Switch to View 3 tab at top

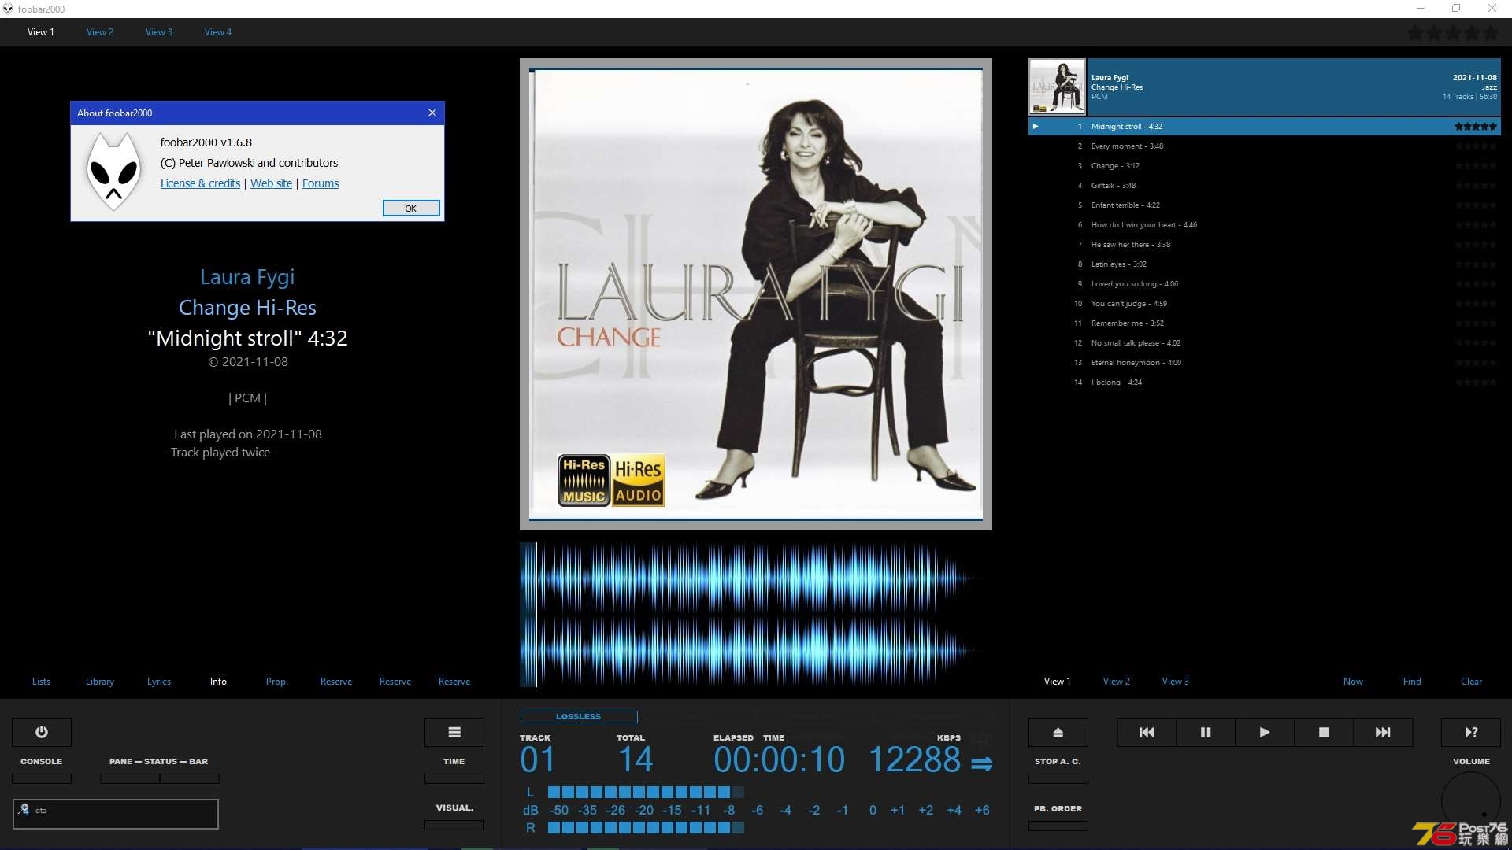pyautogui.click(x=159, y=32)
